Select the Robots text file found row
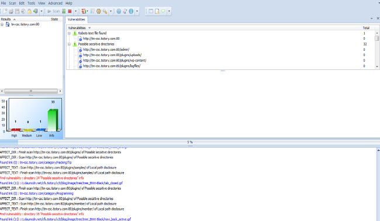The image size is (380, 221). (x=220, y=33)
